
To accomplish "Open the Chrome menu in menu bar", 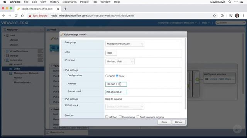I will 15,2.
